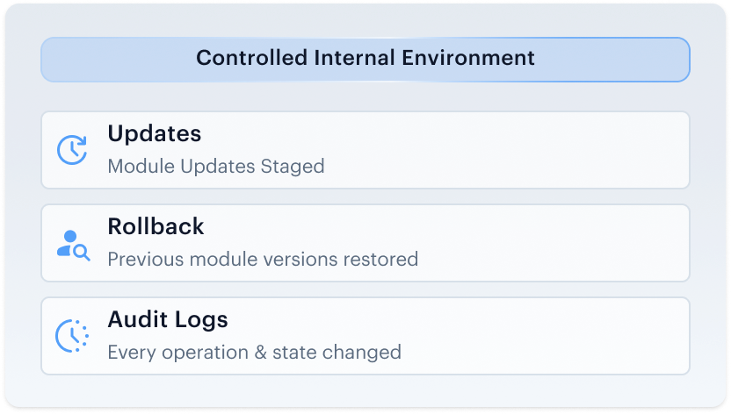
Task: Click the word Controlled in header
Action: [x=252, y=58]
